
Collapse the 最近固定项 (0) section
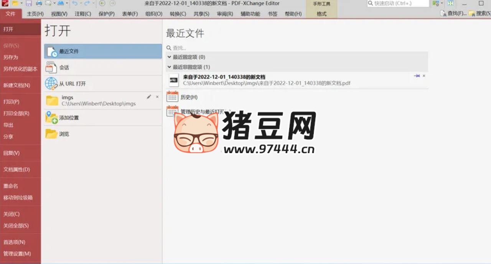(x=168, y=57)
